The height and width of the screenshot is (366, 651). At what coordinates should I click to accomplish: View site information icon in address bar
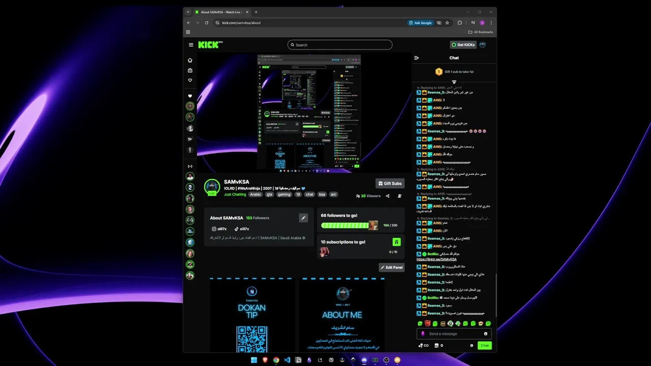tap(217, 23)
